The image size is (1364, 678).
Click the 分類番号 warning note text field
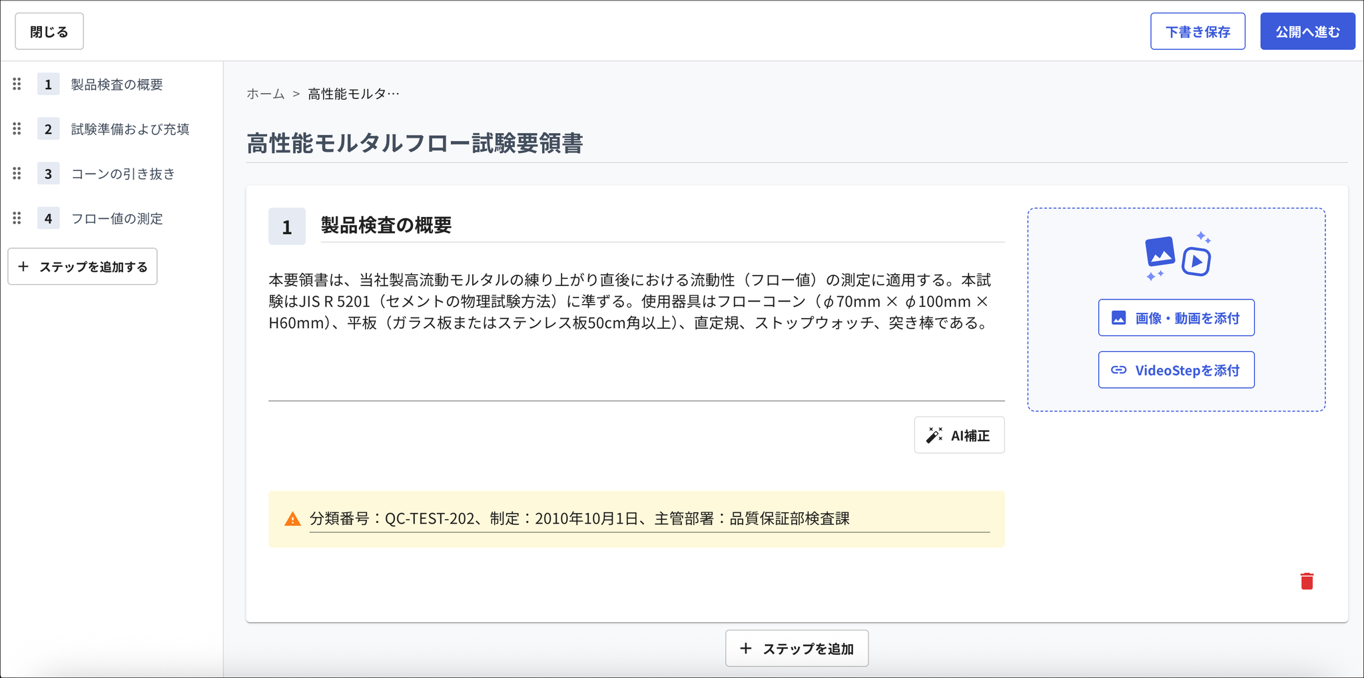(x=649, y=519)
